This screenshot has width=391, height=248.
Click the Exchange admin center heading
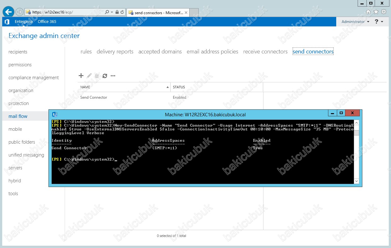[44, 36]
